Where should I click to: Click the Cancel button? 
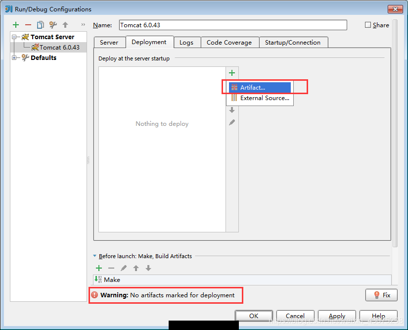[x=295, y=316]
